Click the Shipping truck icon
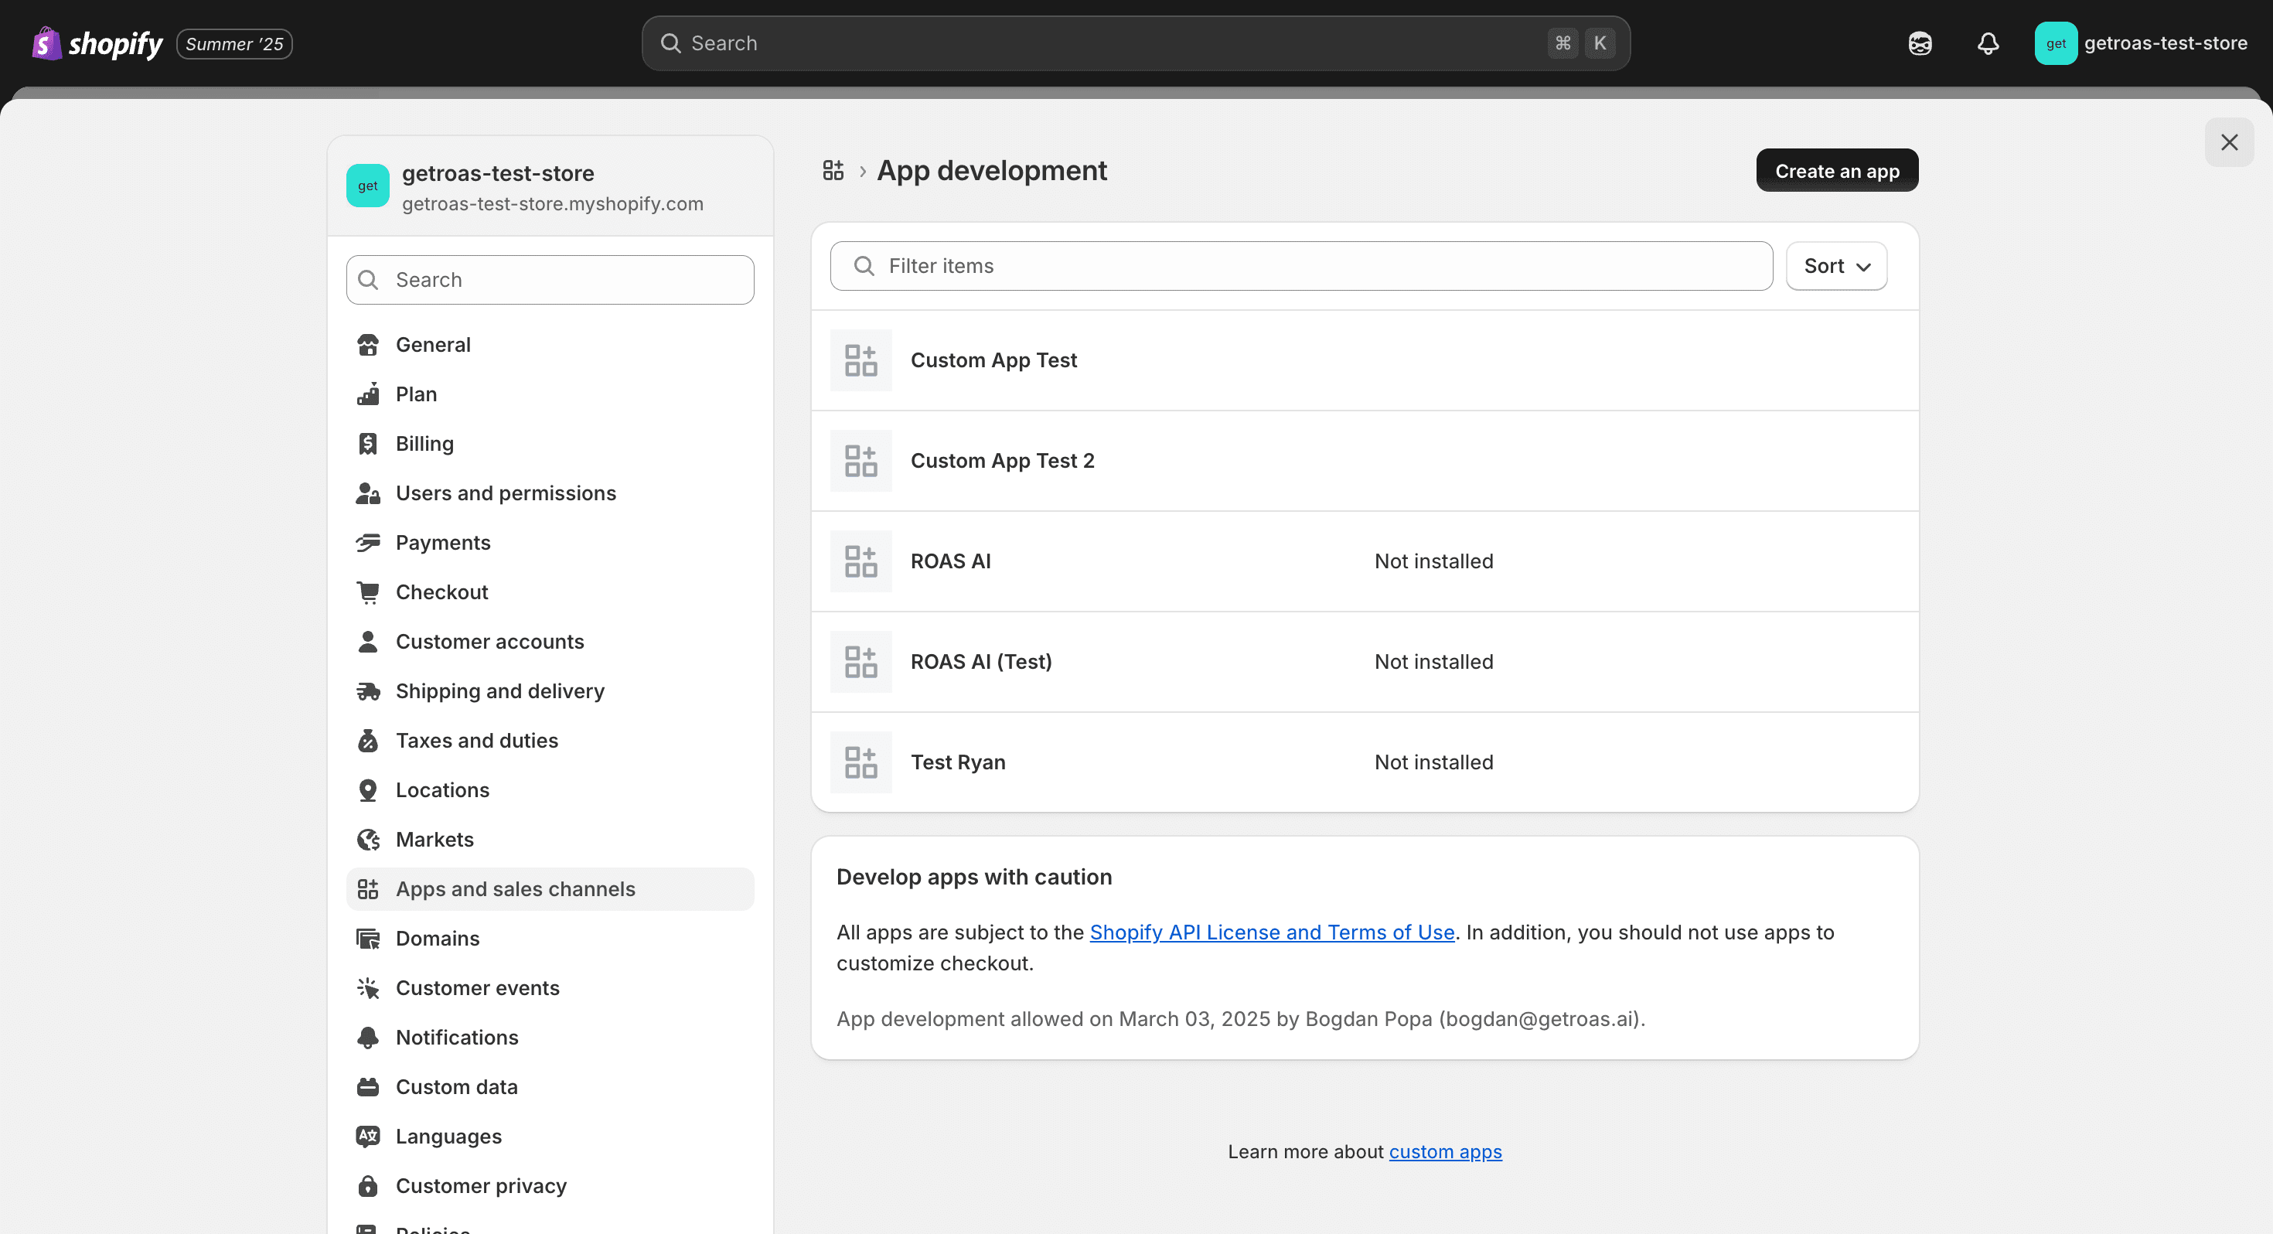This screenshot has height=1234, width=2273. click(368, 691)
